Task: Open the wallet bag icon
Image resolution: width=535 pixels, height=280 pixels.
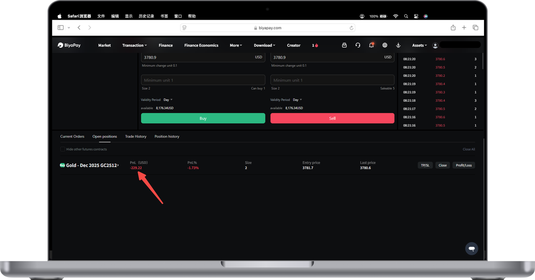Action: point(344,45)
